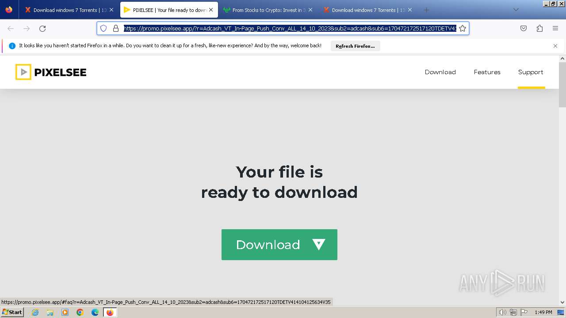The height and width of the screenshot is (318, 566).
Task: Click the Your file is ready heading
Action: tap(279, 182)
